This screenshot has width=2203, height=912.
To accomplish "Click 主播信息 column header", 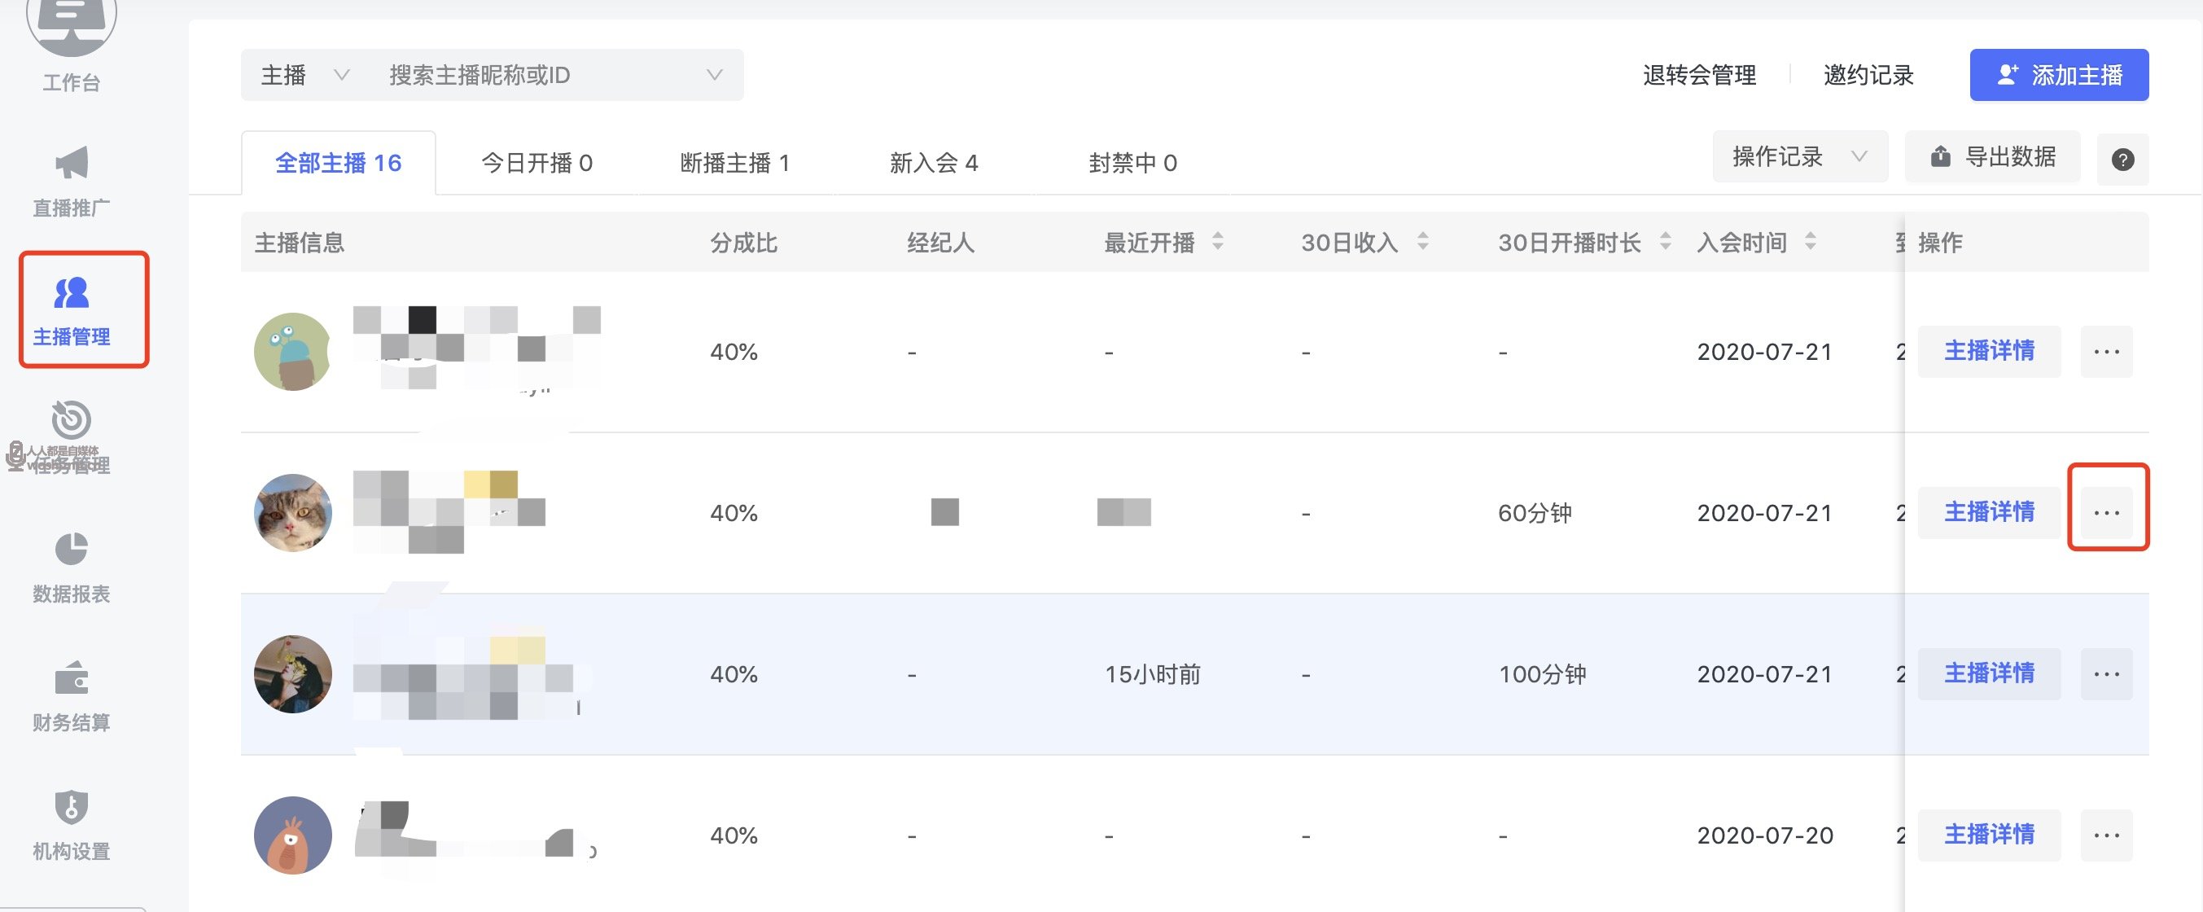I will coord(300,242).
